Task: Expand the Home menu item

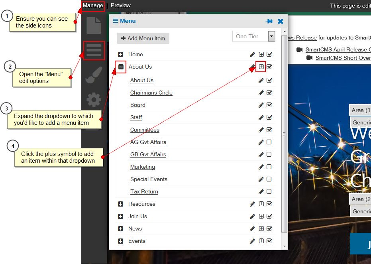Action: 121,55
